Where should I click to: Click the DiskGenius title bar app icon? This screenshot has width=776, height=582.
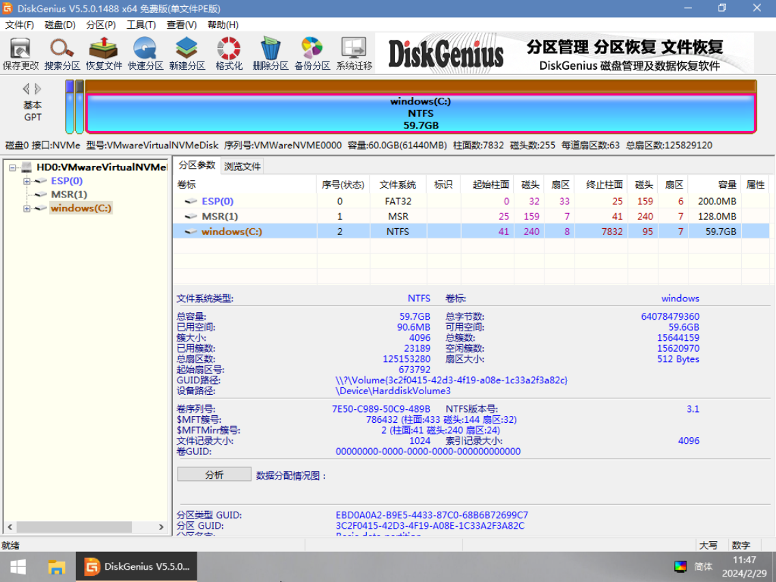pyautogui.click(x=8, y=8)
